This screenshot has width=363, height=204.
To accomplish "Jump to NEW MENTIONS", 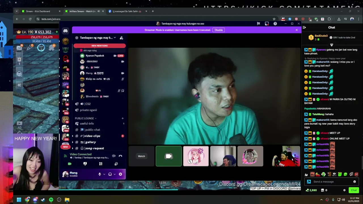I will point(100,46).
